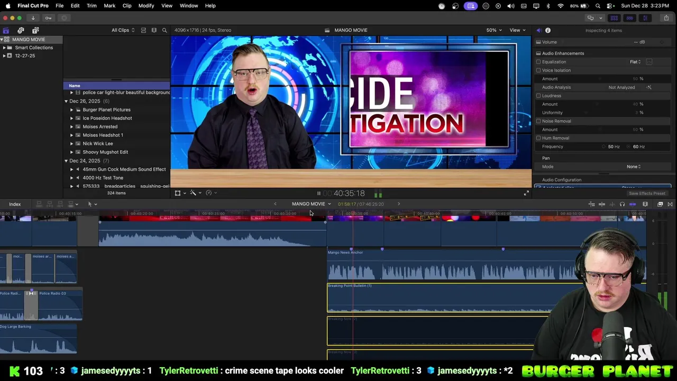The width and height of the screenshot is (677, 381).
Task: Switch to the Audio inspector speaker icon
Action: (x=539, y=30)
